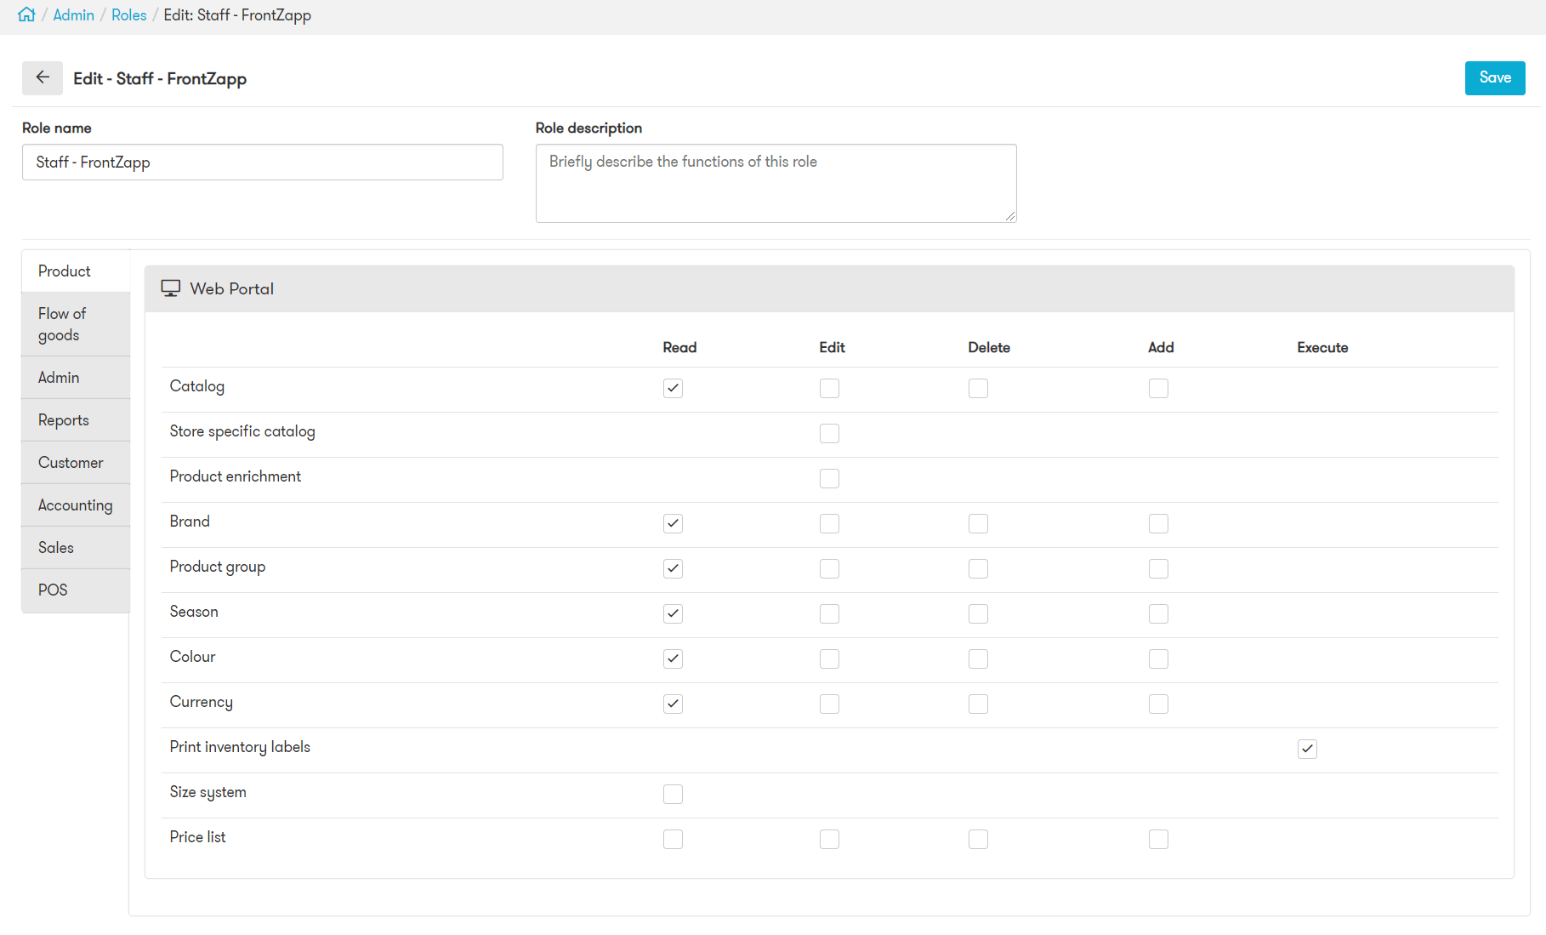Enable Edit for Product enrichment
The image size is (1546, 935).
829,478
